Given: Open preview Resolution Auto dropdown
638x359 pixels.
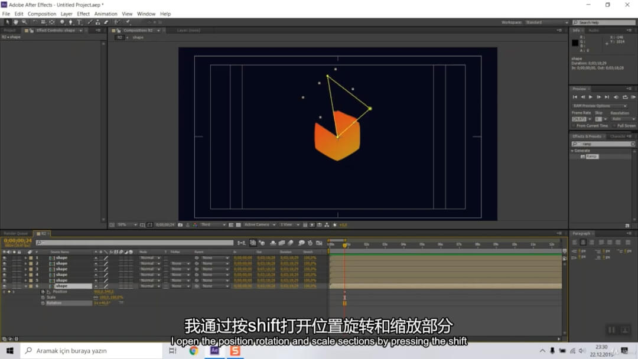Looking at the screenshot, I should pyautogui.click(x=623, y=119).
